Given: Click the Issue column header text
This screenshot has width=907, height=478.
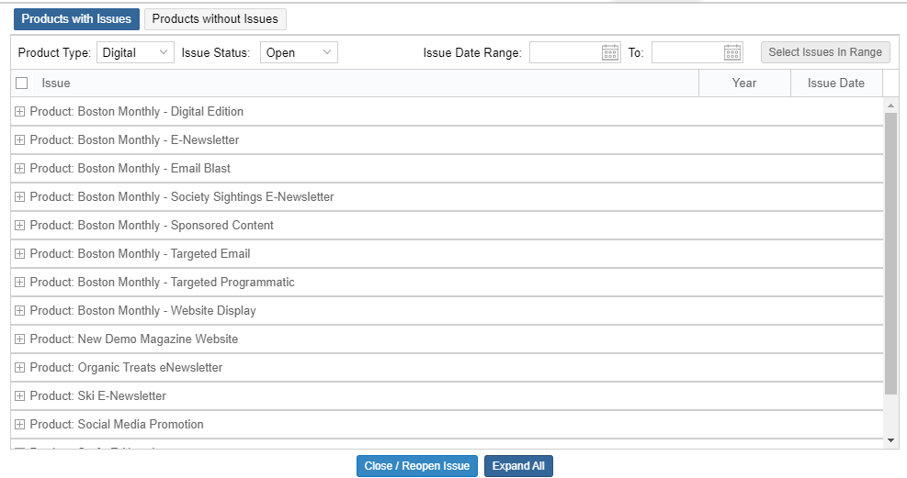Looking at the screenshot, I should tap(55, 83).
